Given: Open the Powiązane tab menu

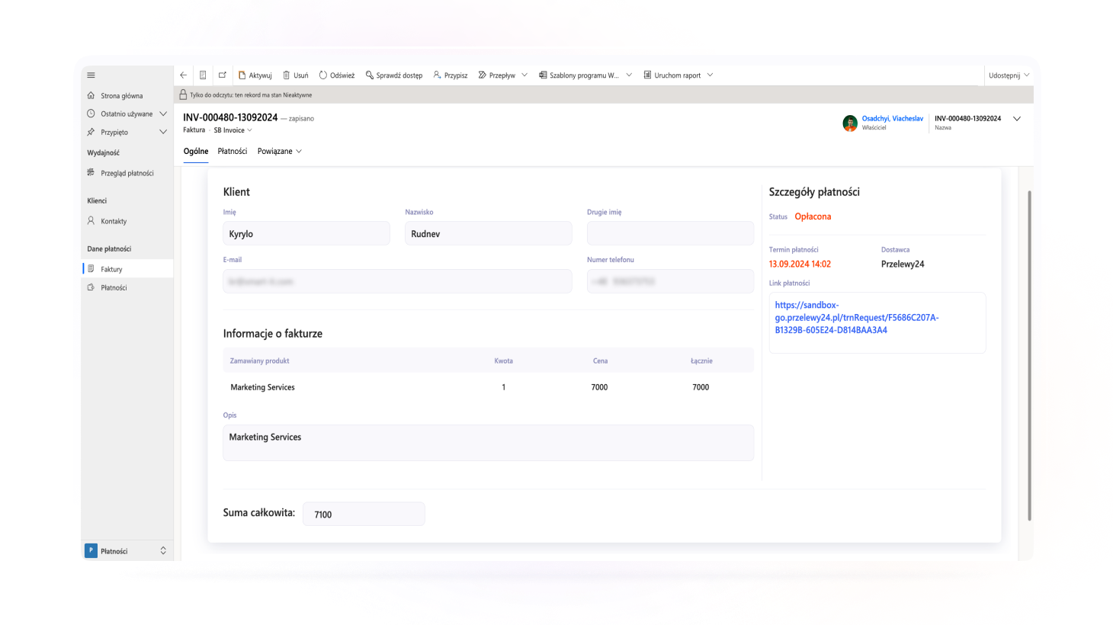Looking at the screenshot, I should (279, 152).
